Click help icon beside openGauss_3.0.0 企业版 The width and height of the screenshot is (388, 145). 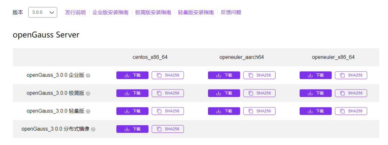coord(88,76)
